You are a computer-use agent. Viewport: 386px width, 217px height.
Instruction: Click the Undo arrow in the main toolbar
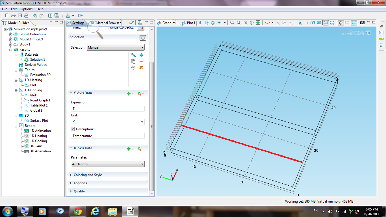coord(35,16)
